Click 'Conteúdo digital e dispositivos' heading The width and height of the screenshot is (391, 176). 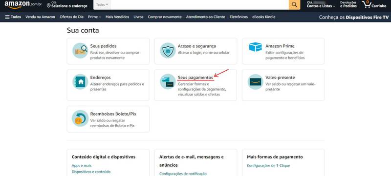pyautogui.click(x=104, y=157)
